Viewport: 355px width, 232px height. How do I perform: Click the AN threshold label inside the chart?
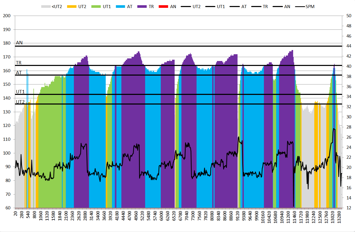(x=19, y=43)
